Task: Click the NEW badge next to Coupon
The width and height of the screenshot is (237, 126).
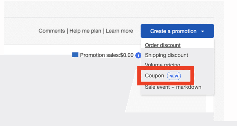Action: point(174,76)
